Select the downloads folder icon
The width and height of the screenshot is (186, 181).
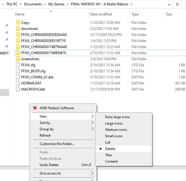[18, 29]
